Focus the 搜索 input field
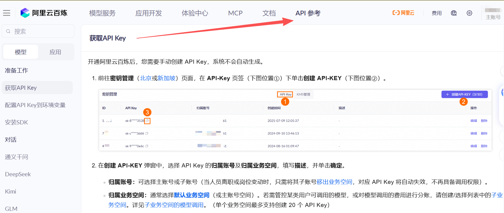504x213 pixels. [38, 31]
